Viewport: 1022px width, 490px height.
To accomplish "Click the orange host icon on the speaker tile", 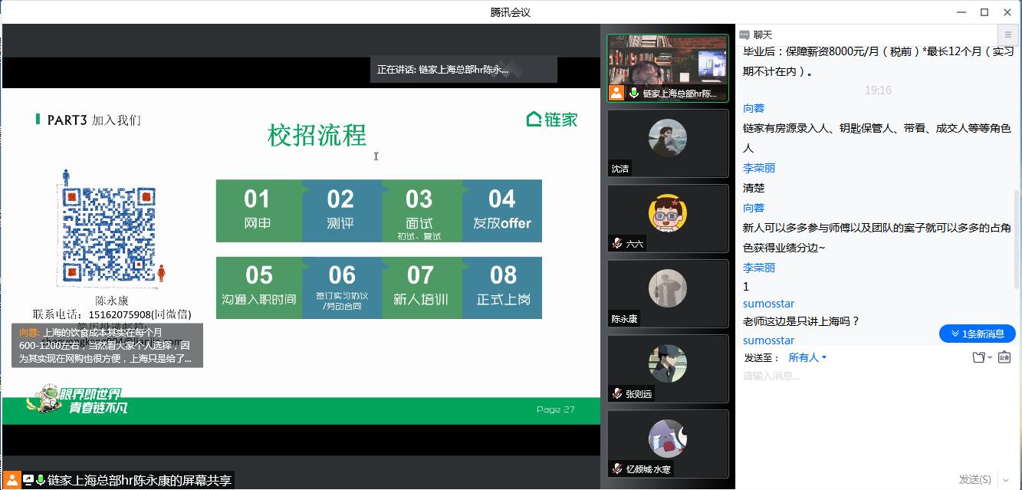I will (x=616, y=94).
